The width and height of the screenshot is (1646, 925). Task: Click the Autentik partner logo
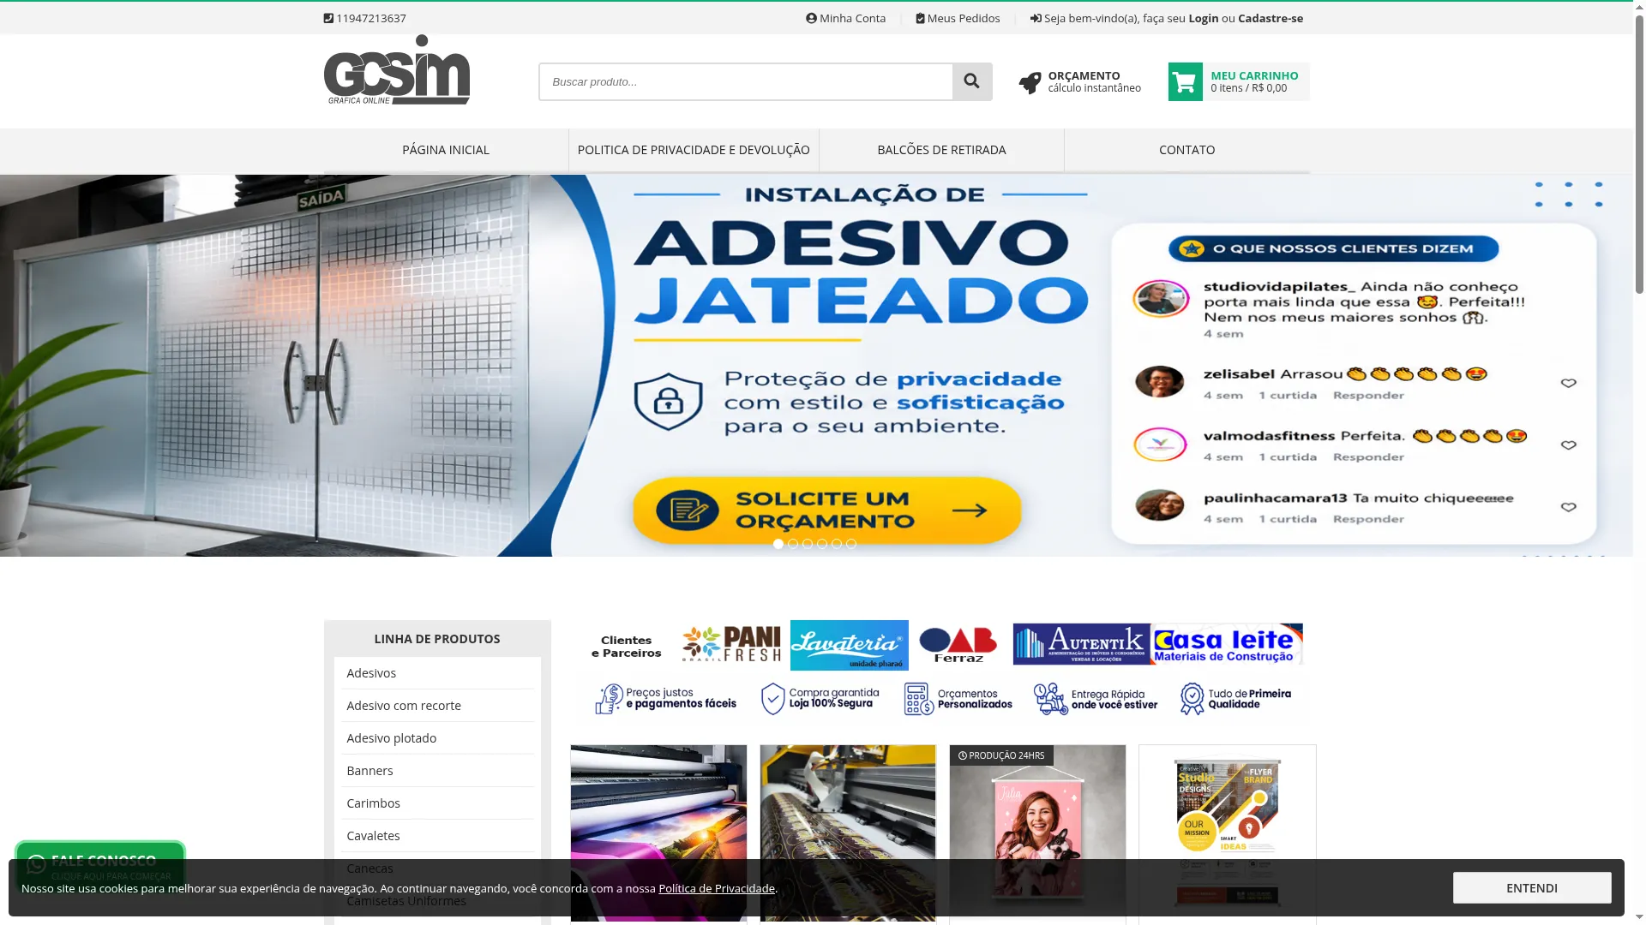pyautogui.click(x=1081, y=644)
